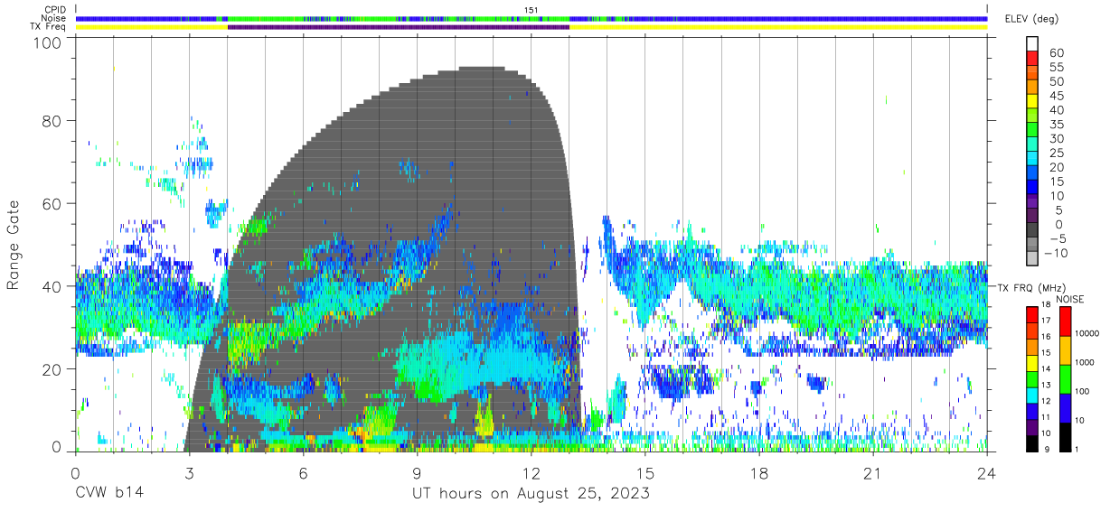Screen dimensions: 1110x512
Task: Click the Range Gate tick label '80'
Action: [52, 121]
